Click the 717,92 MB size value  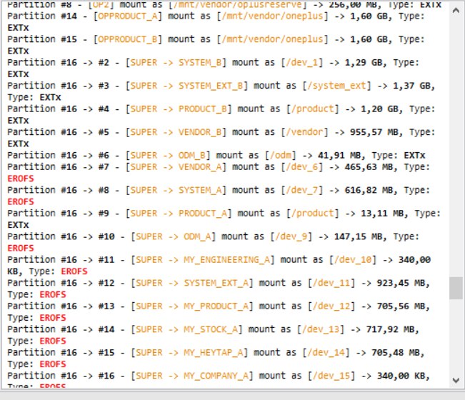click(x=391, y=329)
